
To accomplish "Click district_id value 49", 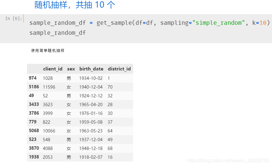I will click(110, 140).
